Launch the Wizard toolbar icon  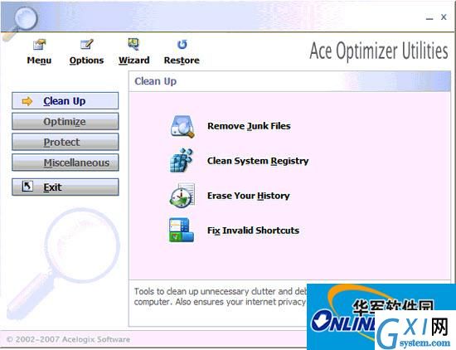tap(133, 44)
